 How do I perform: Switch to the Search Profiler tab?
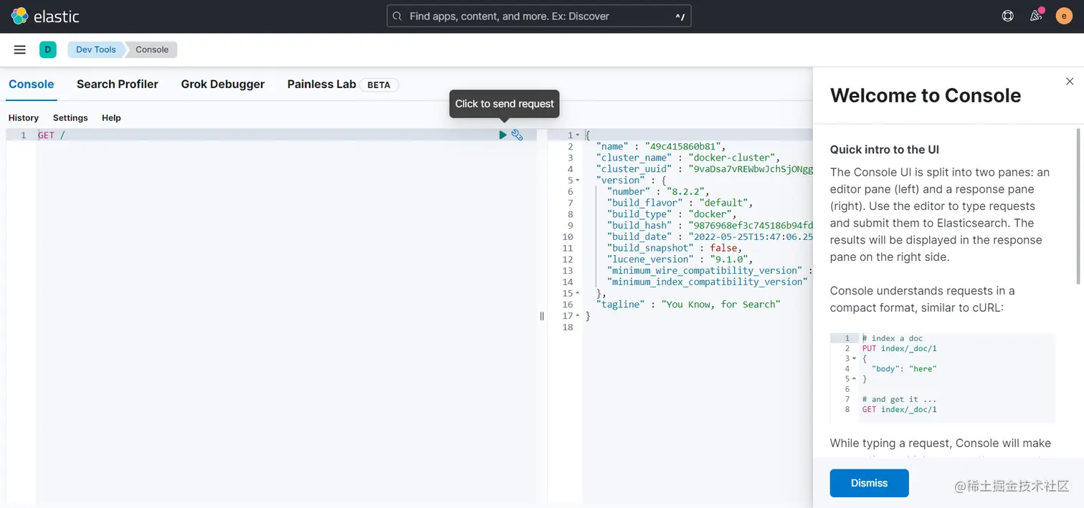(118, 84)
